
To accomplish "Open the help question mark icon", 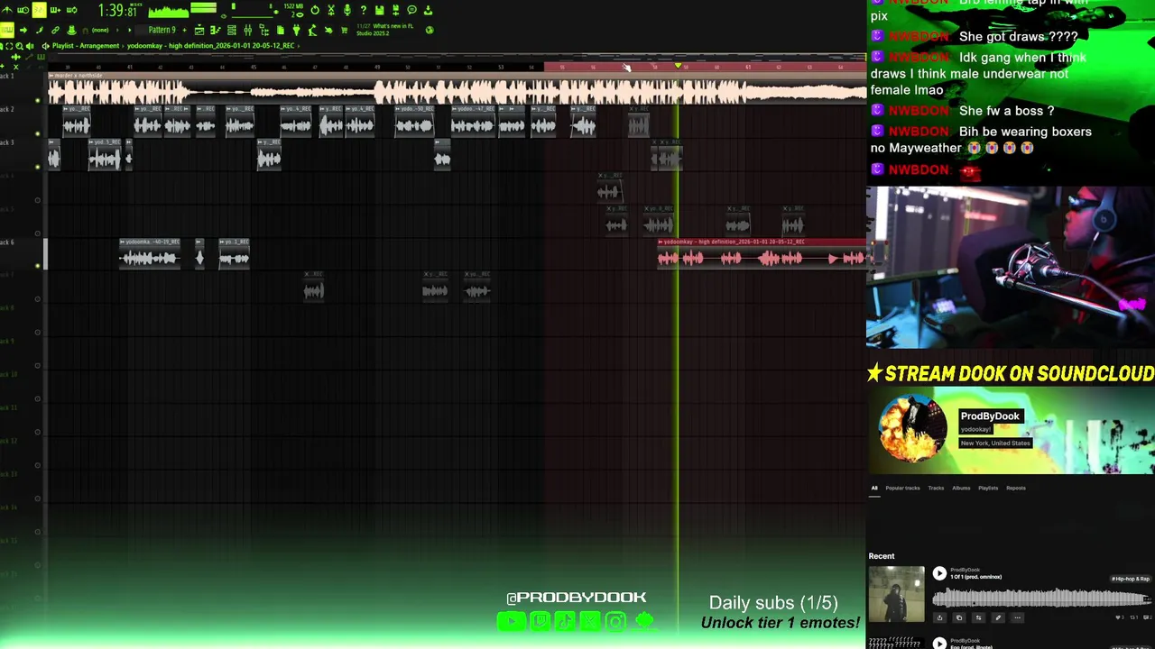I will tap(364, 10).
